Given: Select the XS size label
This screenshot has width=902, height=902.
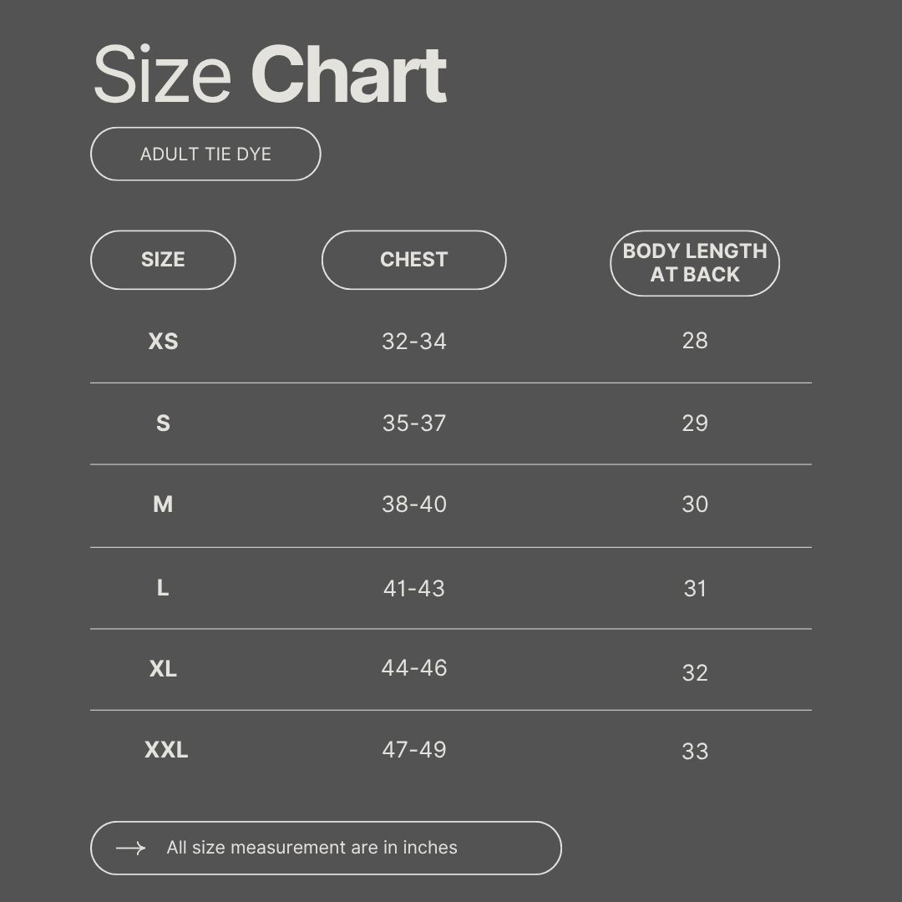Looking at the screenshot, I should (x=163, y=342).
